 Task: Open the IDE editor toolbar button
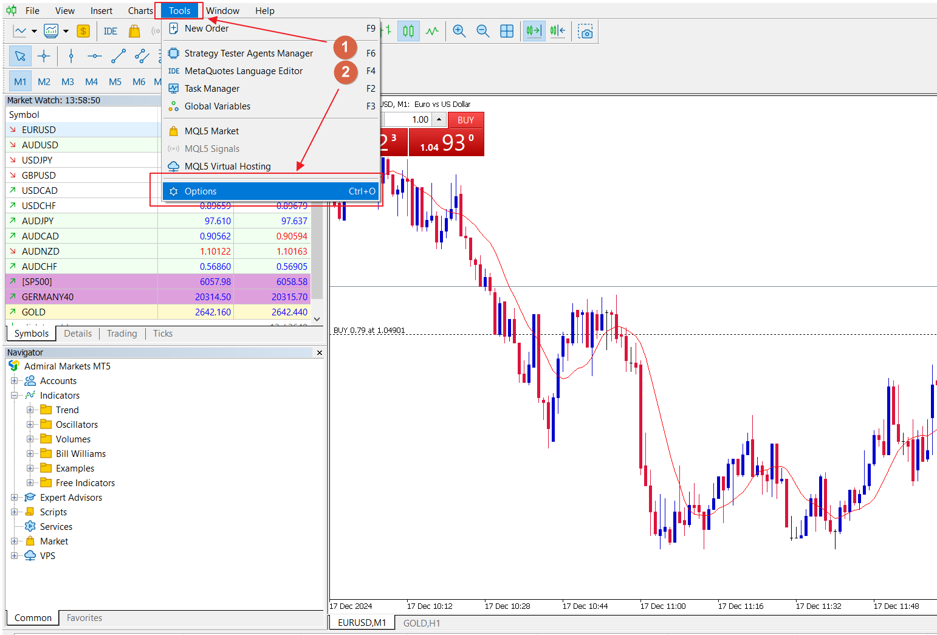[x=111, y=31]
